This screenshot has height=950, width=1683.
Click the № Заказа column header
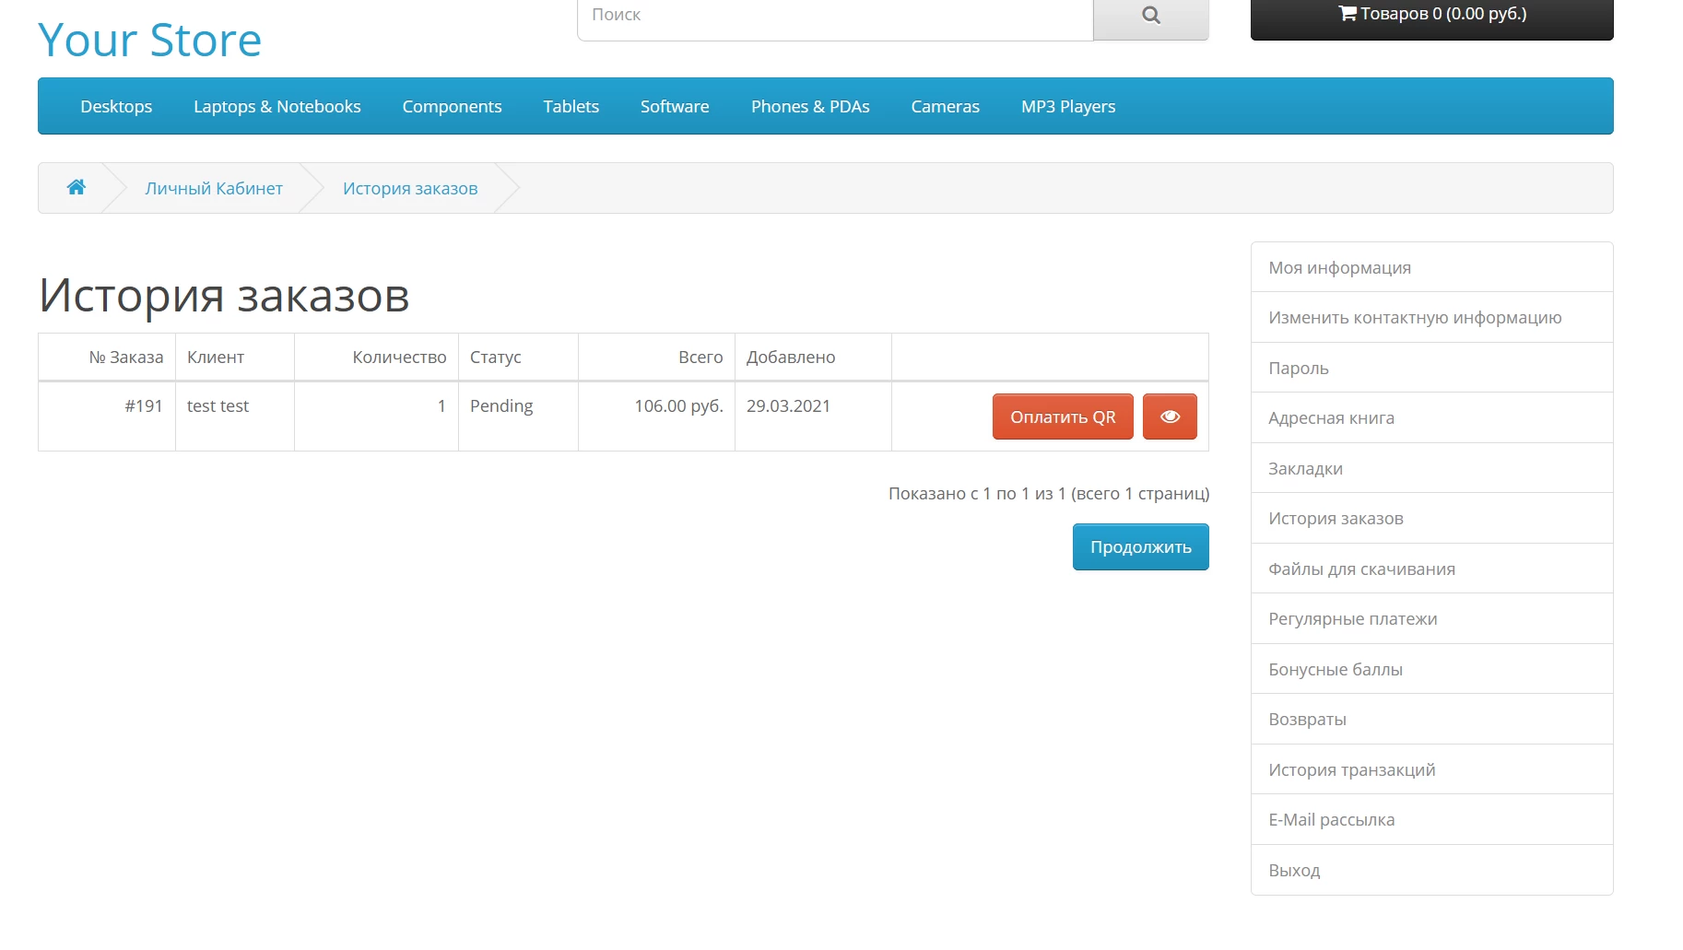pyautogui.click(x=107, y=358)
